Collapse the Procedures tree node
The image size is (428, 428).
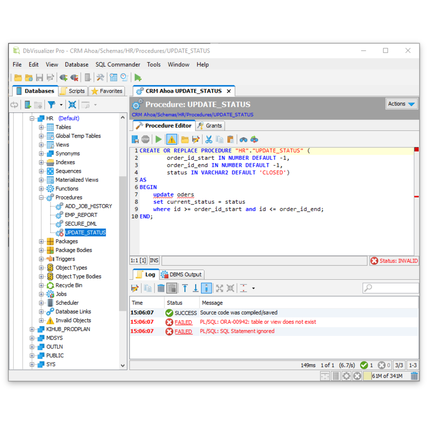(x=41, y=197)
